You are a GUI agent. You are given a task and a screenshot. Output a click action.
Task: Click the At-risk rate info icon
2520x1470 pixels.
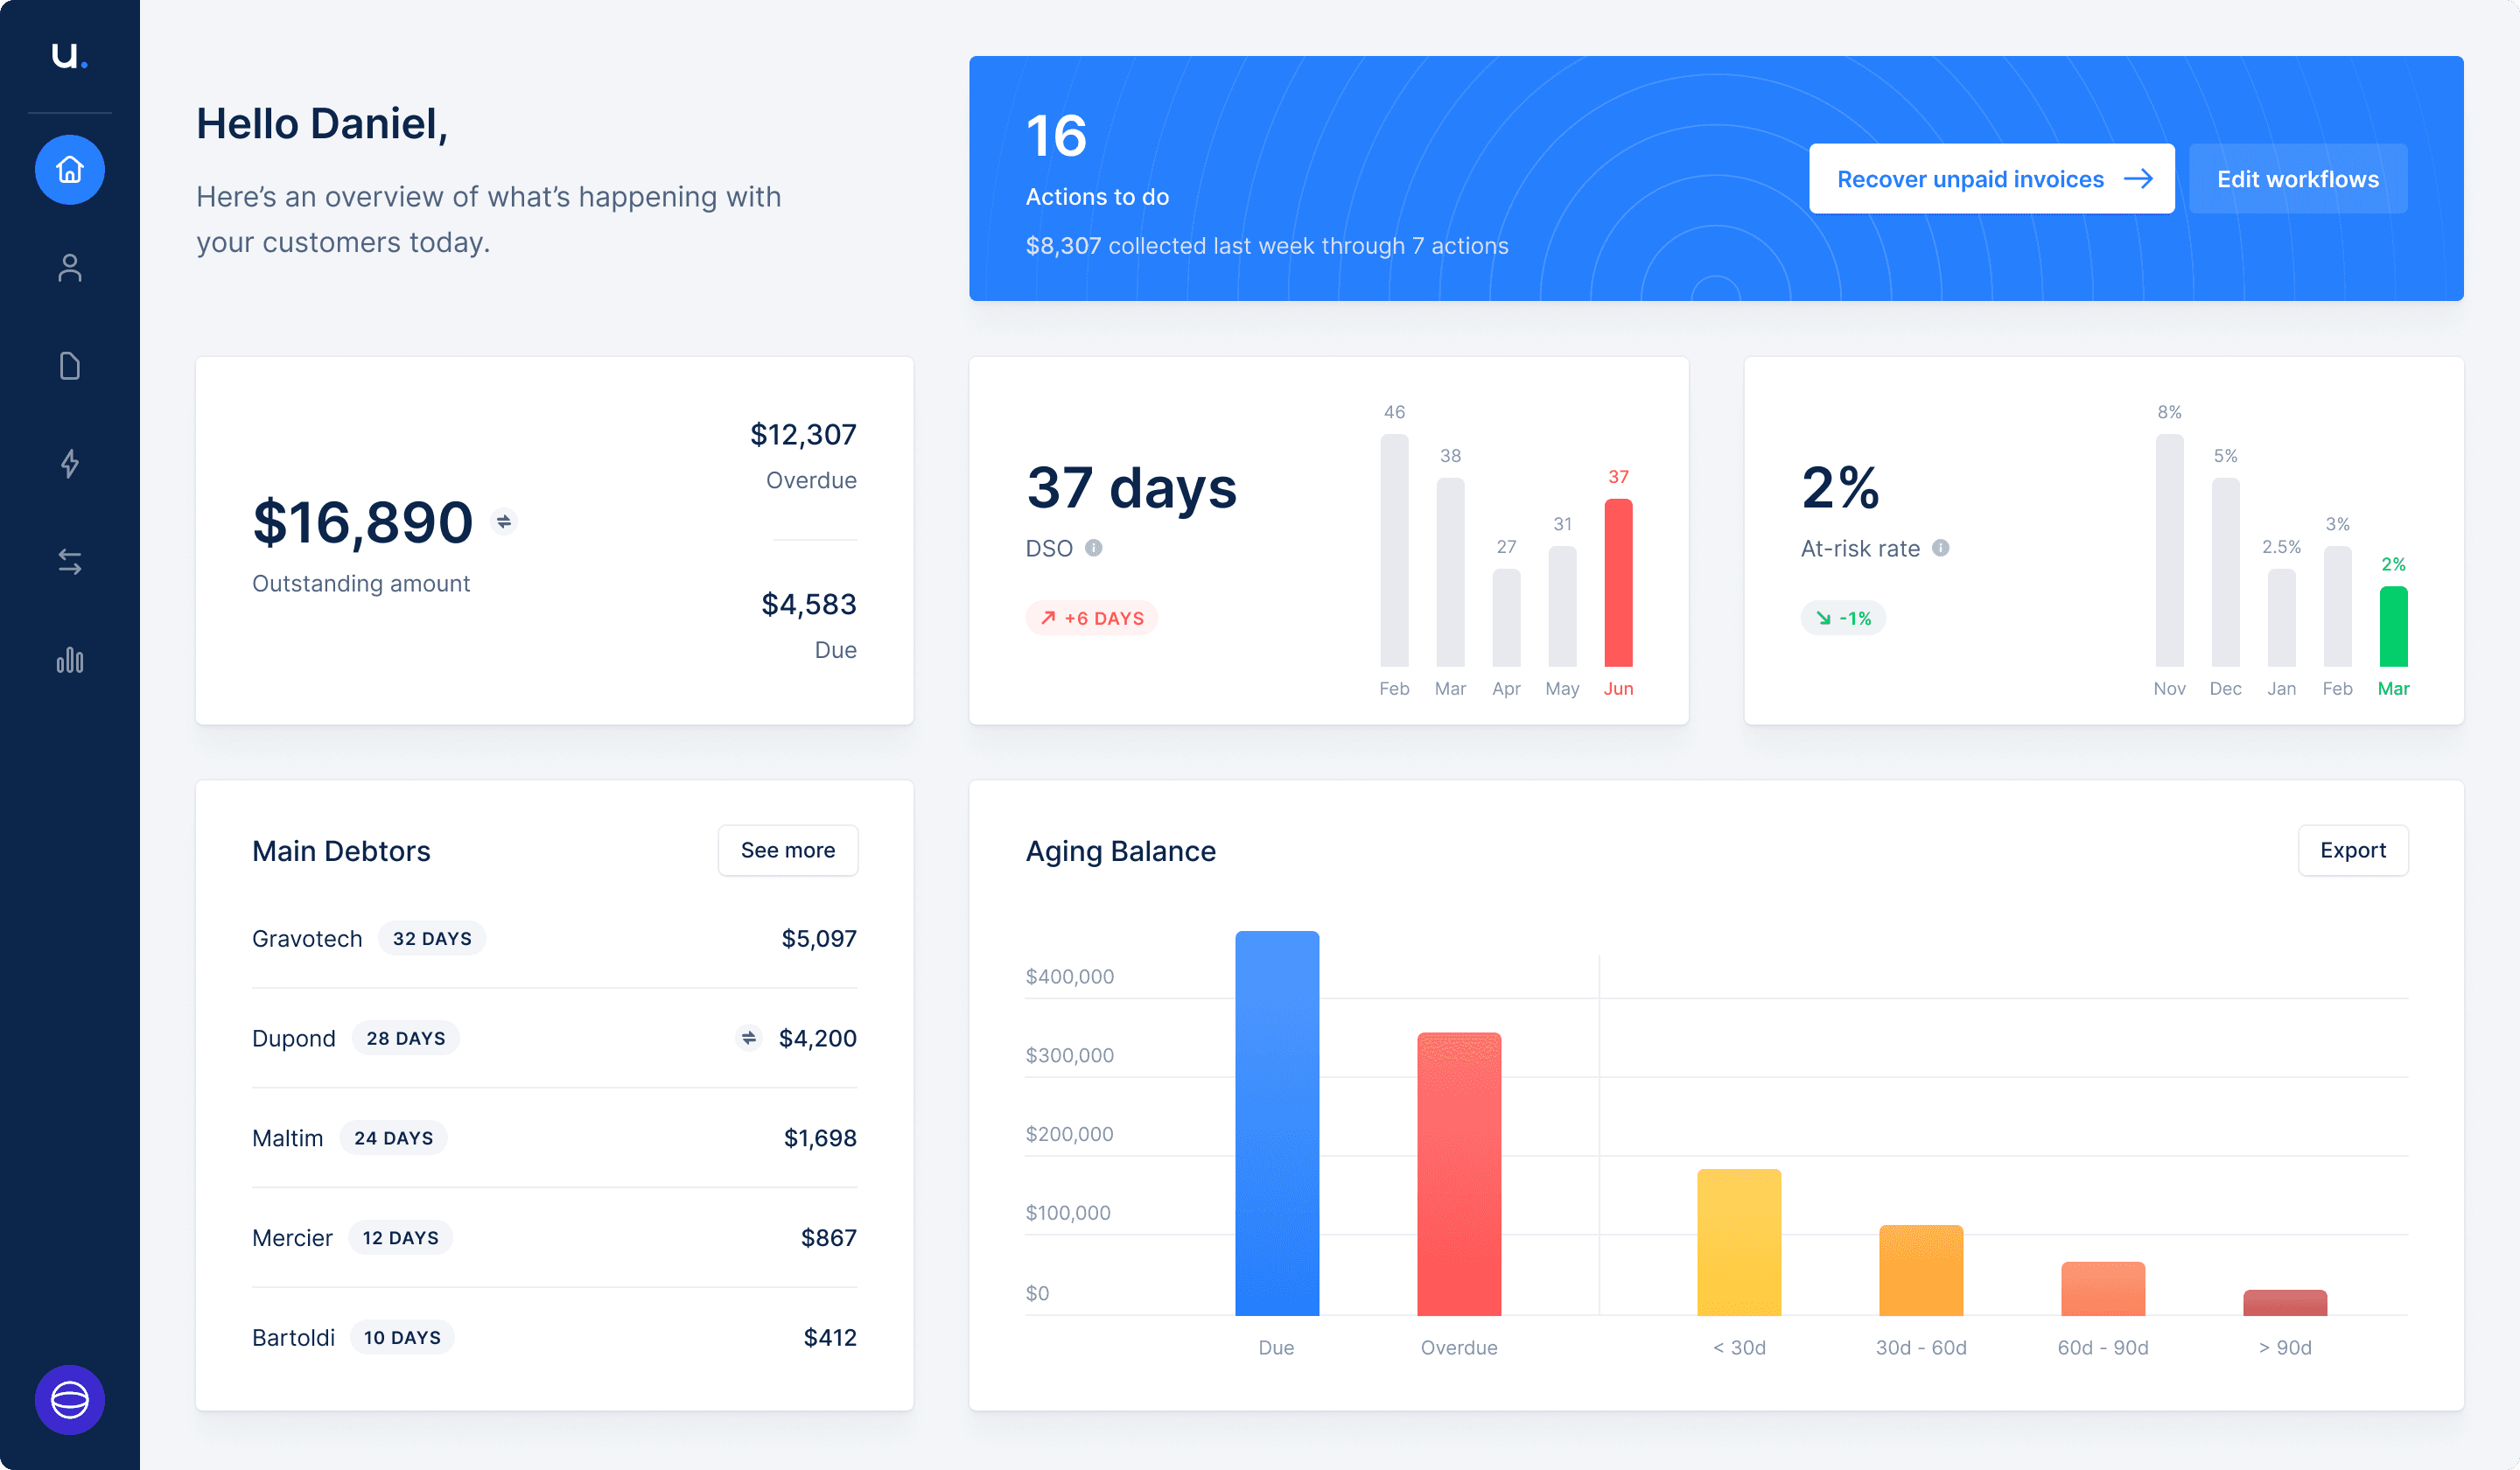[x=1941, y=548]
